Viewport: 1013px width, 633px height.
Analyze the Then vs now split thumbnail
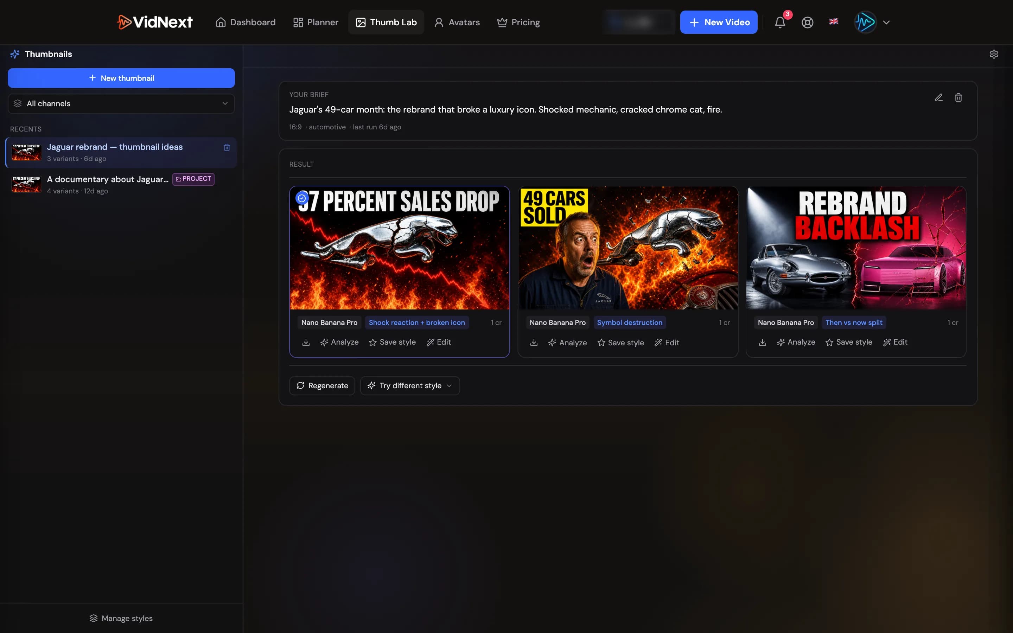[796, 342]
